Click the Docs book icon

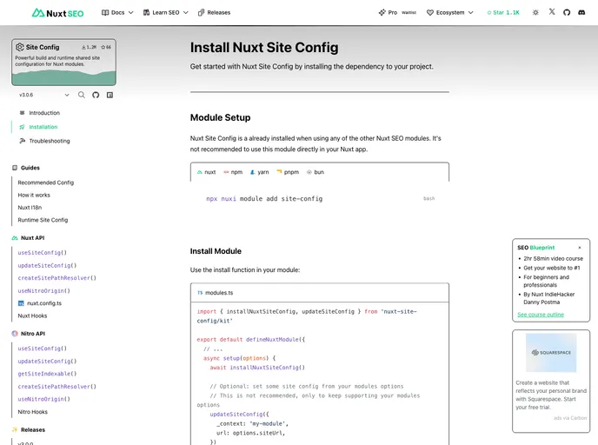point(105,12)
